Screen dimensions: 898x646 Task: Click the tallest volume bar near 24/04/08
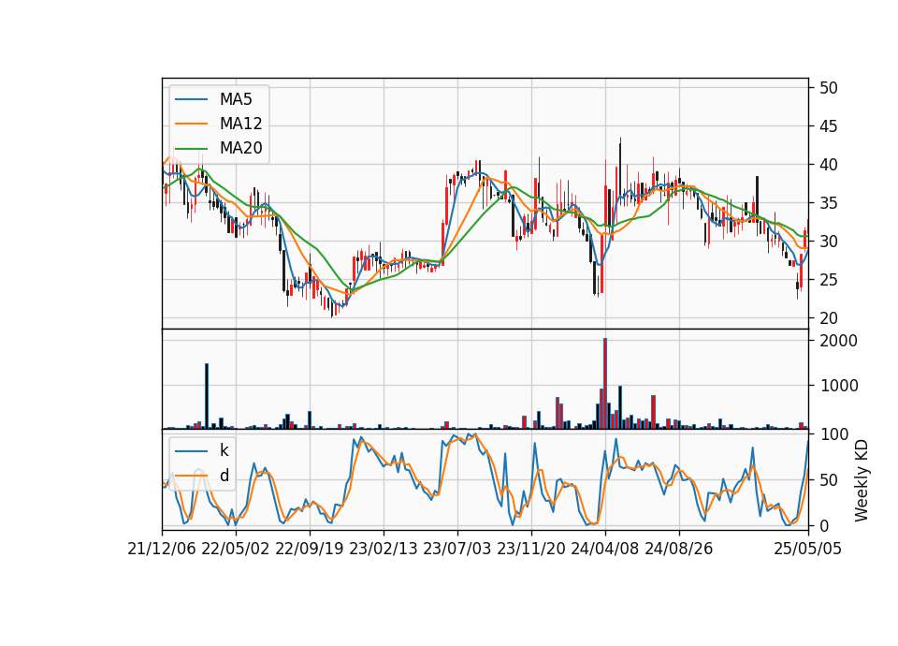[605, 384]
